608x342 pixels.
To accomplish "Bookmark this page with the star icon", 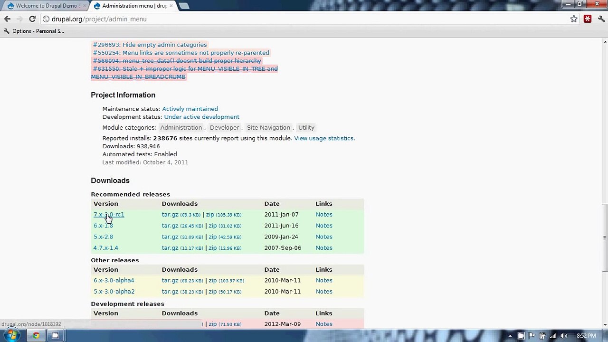I will 574,19.
